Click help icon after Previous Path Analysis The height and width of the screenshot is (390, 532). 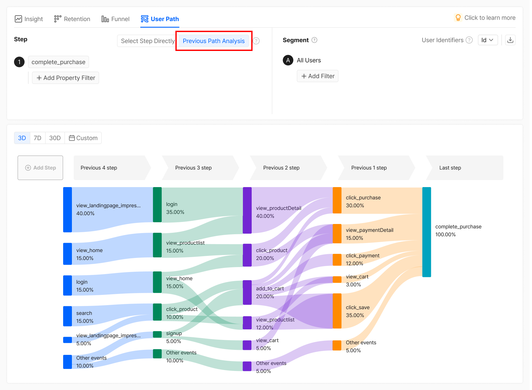[256, 41]
